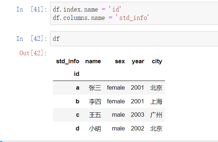Viewport: 218px width, 142px height.
Task: Click the city column header
Action: coord(157,61)
